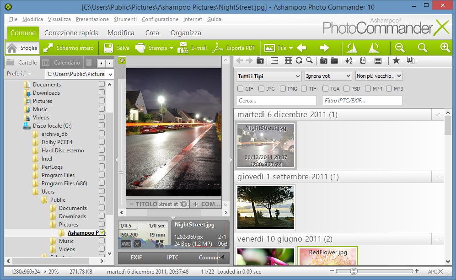The width and height of the screenshot is (456, 280).
Task: Enable the PNG filter checkbox
Action: 283,88
